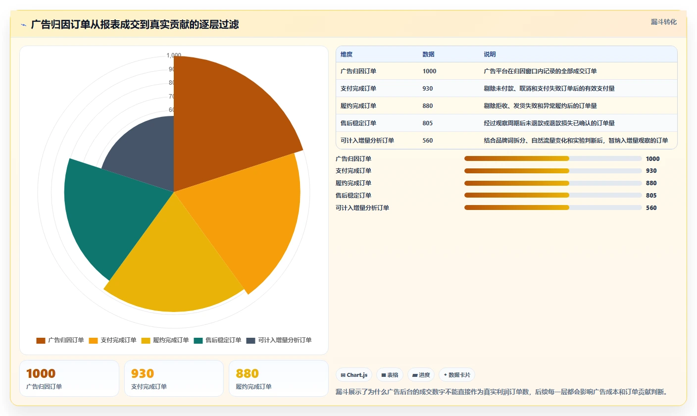Click the 1000 value in the table
This screenshot has height=416, width=697.
[x=430, y=71]
